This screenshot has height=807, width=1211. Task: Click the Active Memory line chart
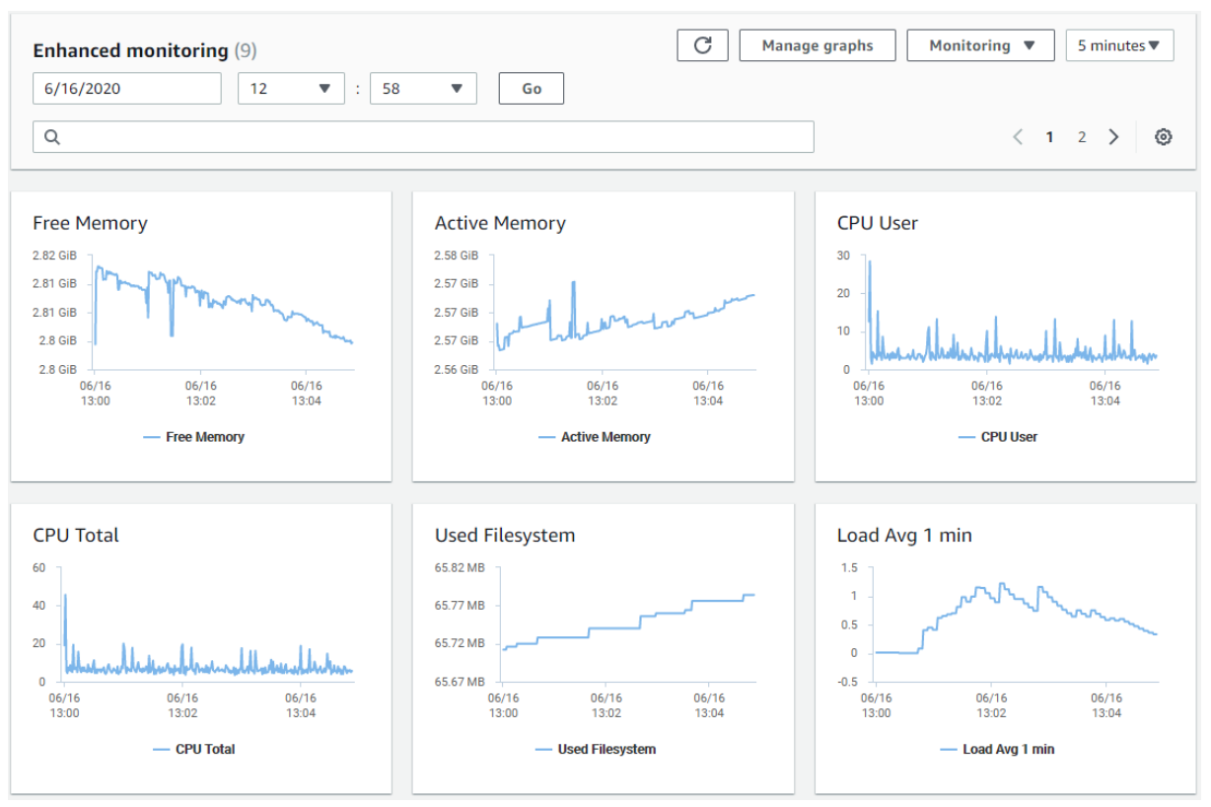coord(624,312)
